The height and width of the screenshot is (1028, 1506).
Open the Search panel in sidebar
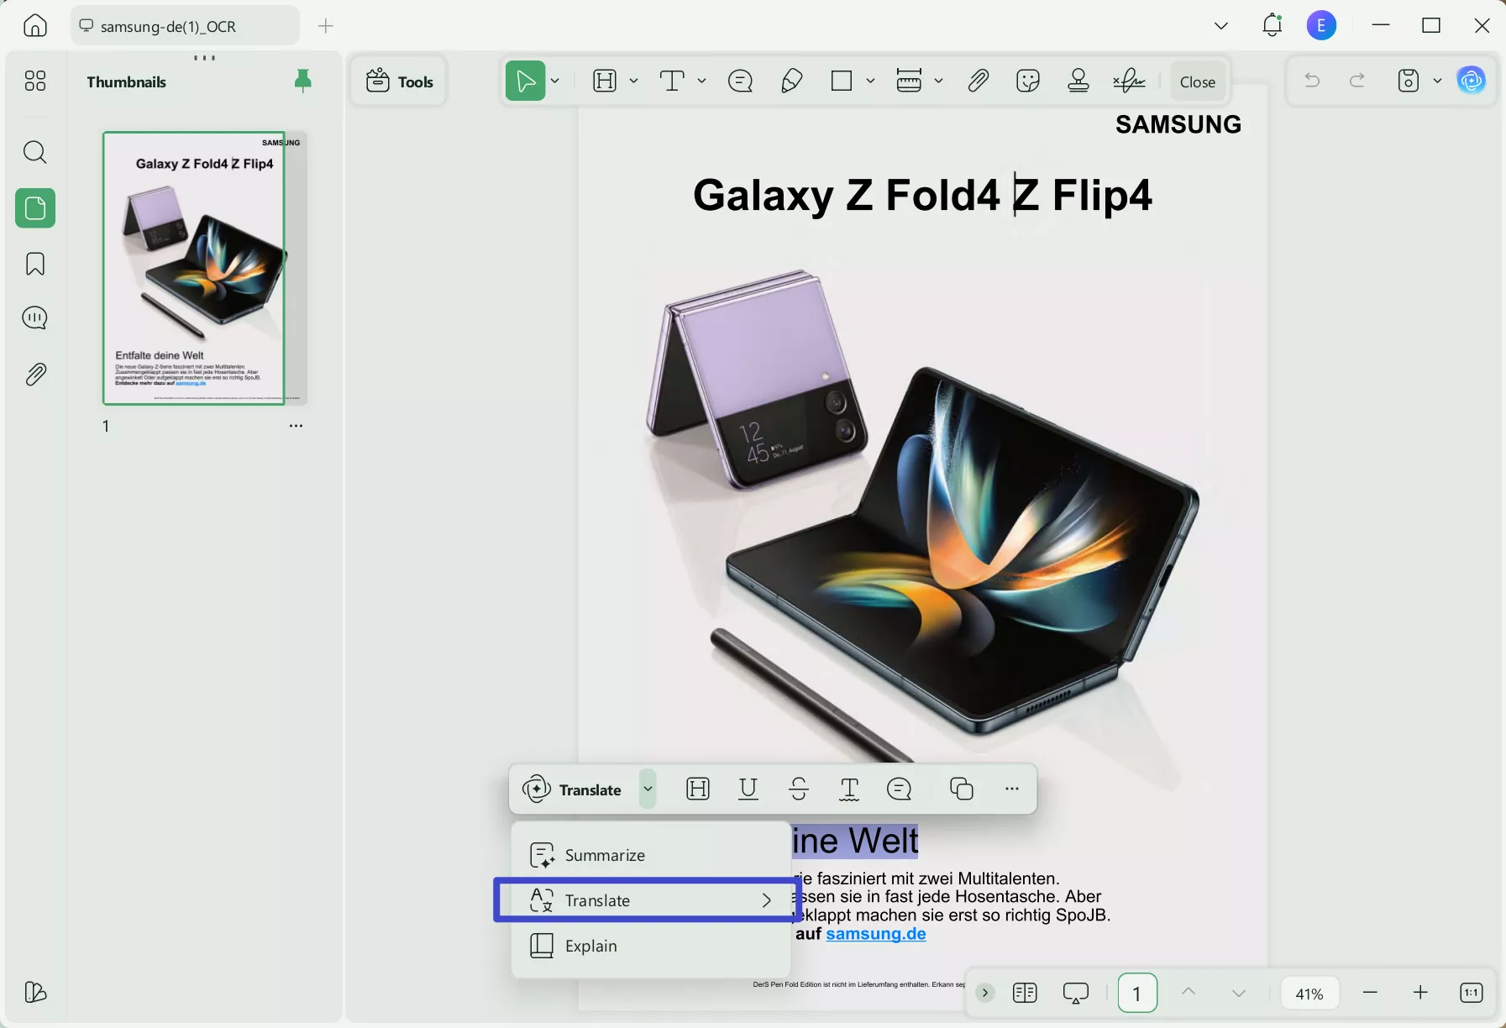pos(35,152)
